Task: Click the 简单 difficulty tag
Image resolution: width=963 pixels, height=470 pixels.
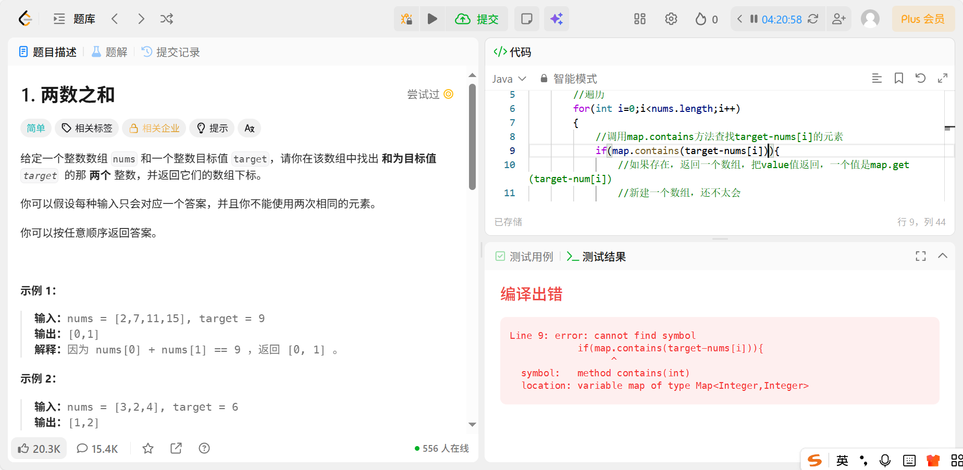Action: 36,128
